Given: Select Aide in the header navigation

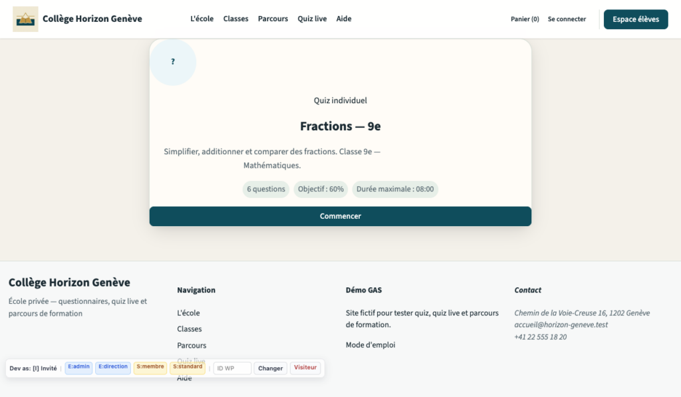Looking at the screenshot, I should 344,19.
